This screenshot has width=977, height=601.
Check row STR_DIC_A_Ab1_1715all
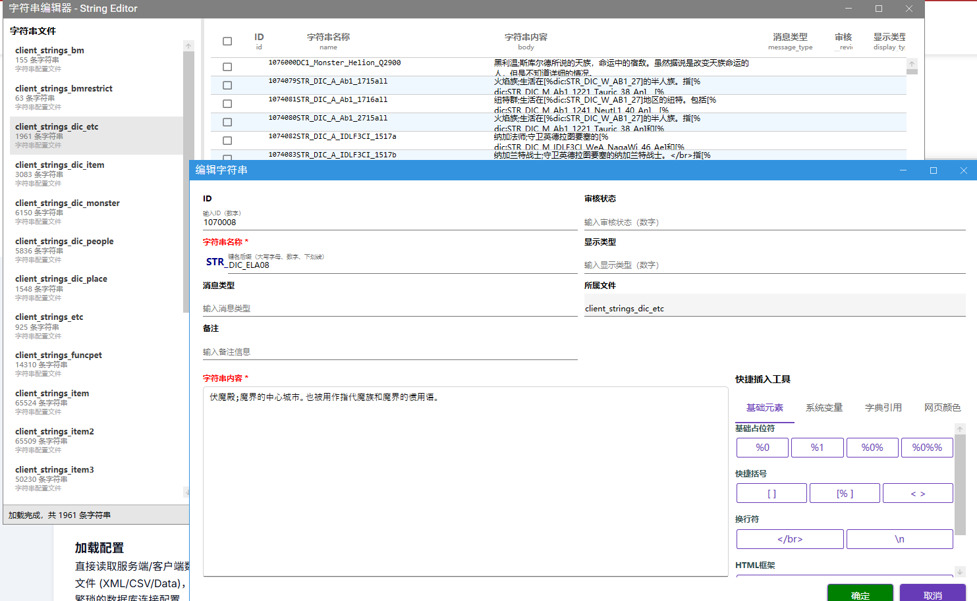coord(227,85)
